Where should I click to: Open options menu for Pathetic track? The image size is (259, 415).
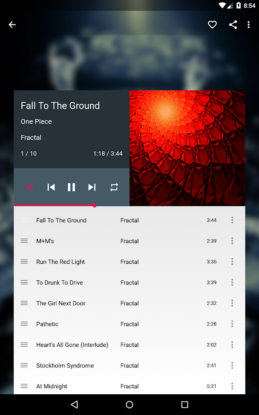232,324
